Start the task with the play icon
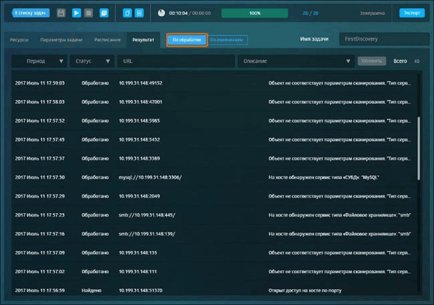The image size is (434, 305). coord(76,13)
